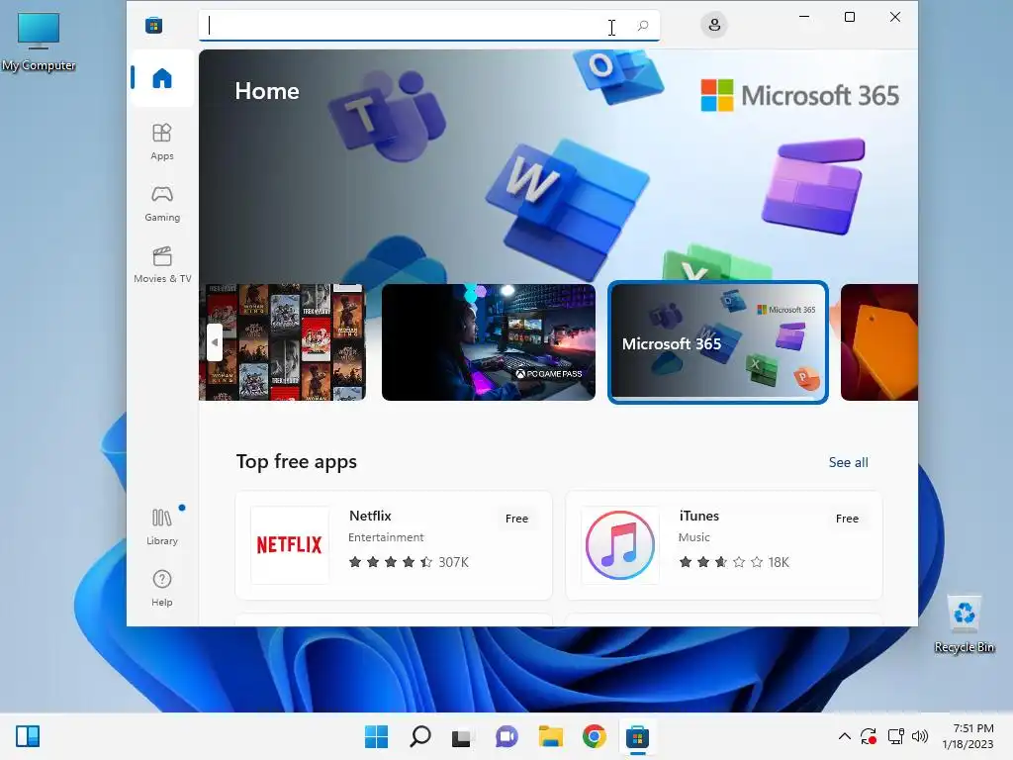
Task: Open the Movies & TV section
Action: tap(162, 264)
